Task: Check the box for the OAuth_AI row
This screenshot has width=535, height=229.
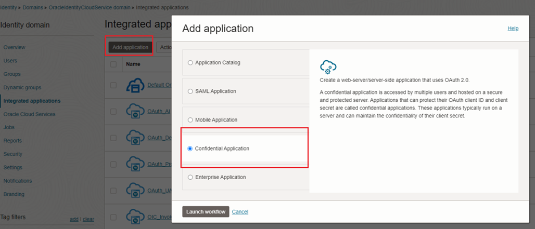Action: coord(113,111)
